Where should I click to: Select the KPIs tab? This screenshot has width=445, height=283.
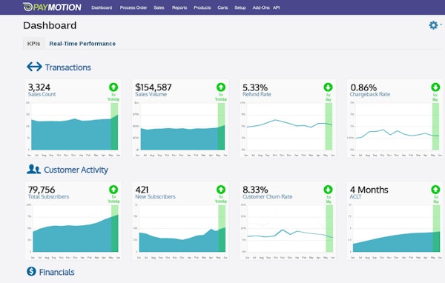(x=33, y=44)
